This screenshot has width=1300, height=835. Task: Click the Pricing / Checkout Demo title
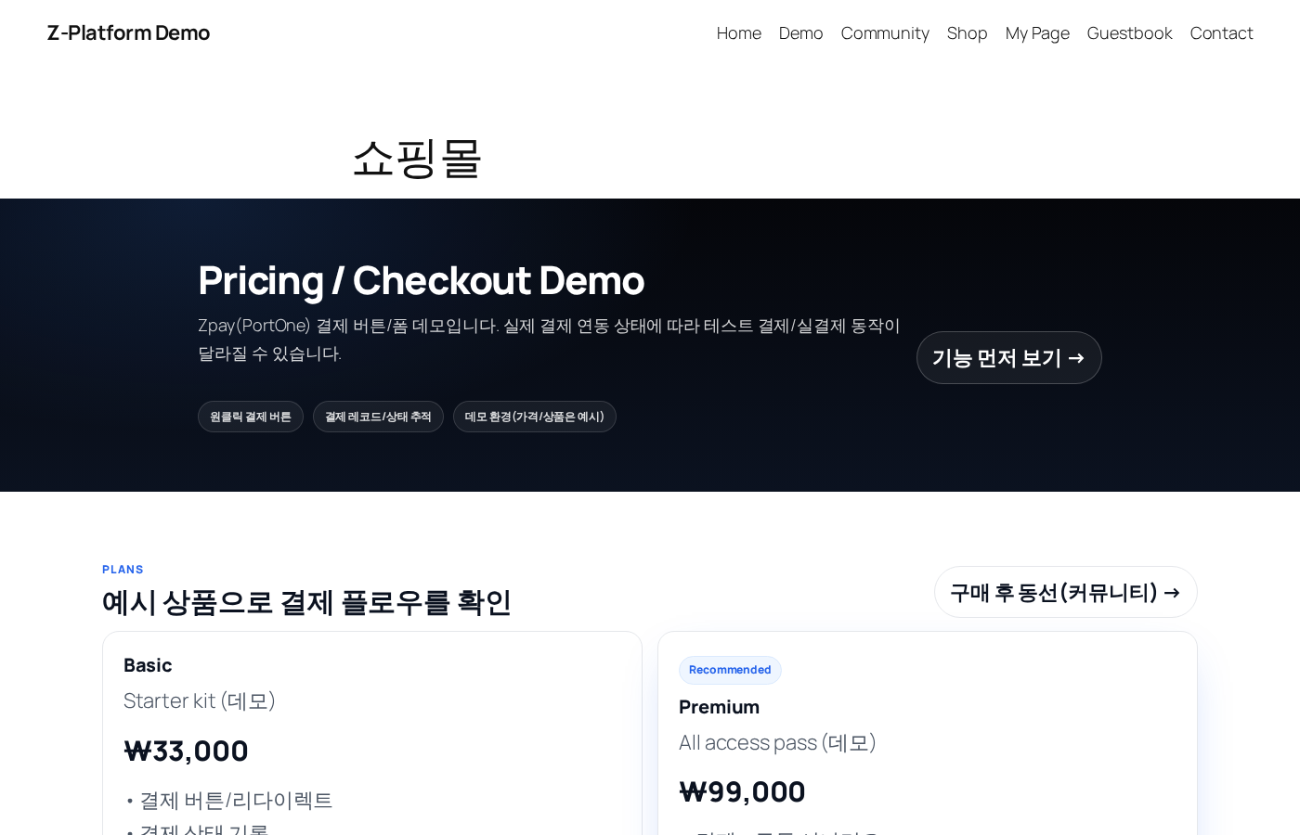(421, 279)
